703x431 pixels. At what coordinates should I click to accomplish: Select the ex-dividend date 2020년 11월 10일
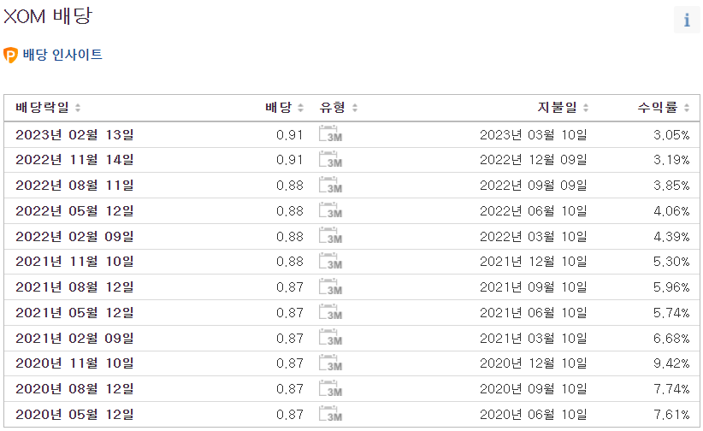point(74,363)
